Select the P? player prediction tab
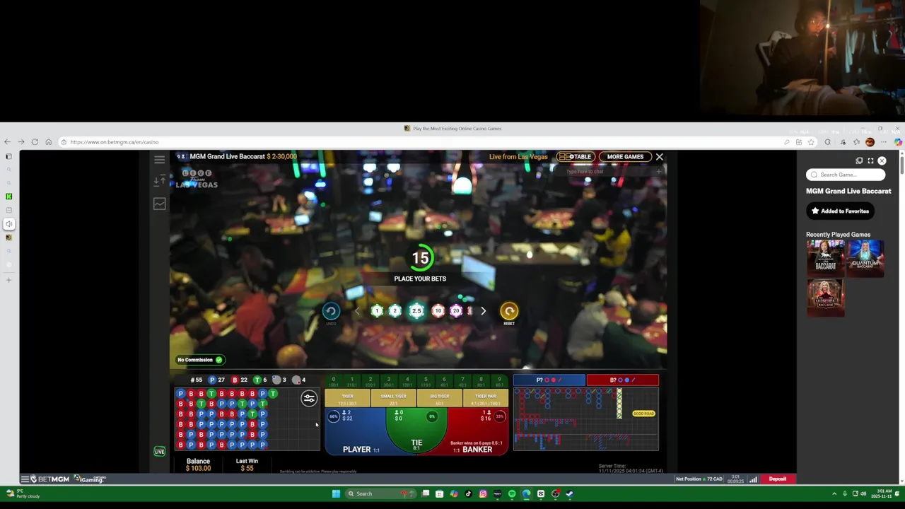905x509 pixels. click(549, 380)
